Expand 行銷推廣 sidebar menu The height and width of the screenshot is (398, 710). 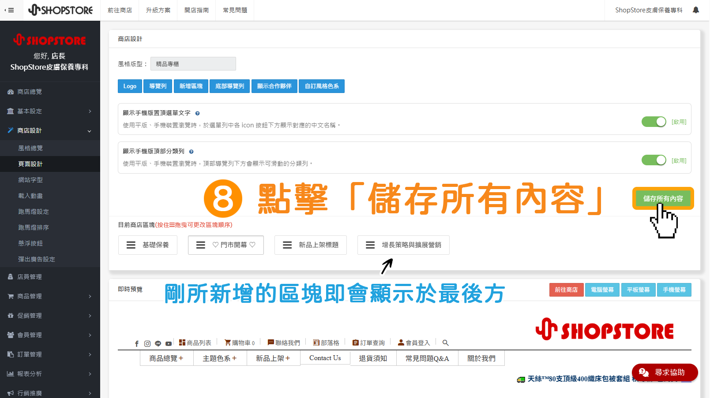pos(50,392)
